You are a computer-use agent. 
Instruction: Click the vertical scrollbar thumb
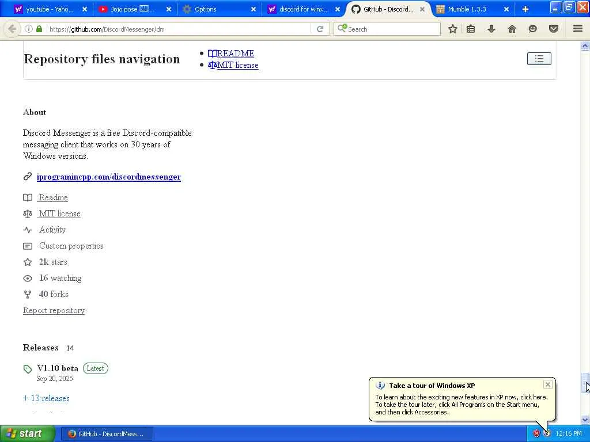(x=585, y=383)
